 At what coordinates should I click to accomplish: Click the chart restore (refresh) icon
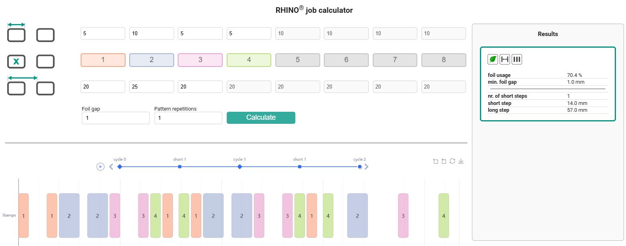click(452, 161)
